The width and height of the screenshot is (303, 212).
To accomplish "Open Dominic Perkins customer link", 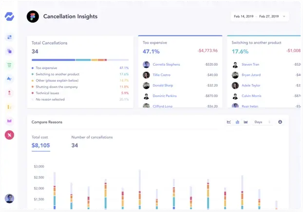I will tap(165, 96).
